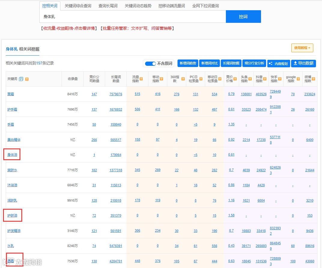Open the red 收流量-收益翻倍 promo link

point(69,28)
